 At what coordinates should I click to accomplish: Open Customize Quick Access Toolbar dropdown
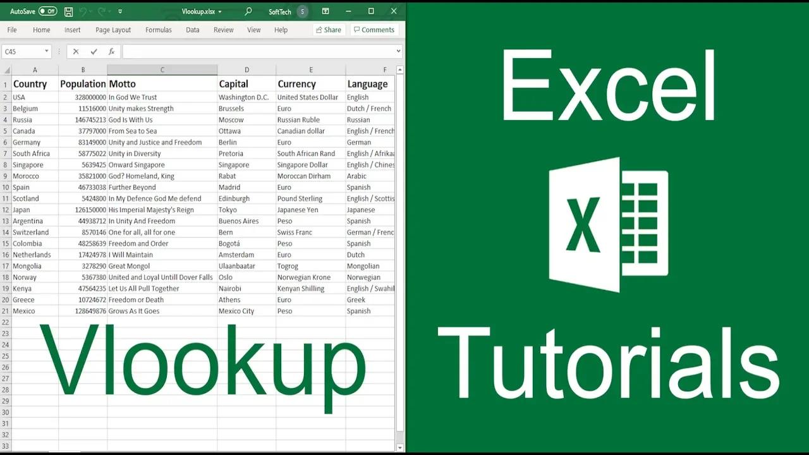click(x=119, y=11)
